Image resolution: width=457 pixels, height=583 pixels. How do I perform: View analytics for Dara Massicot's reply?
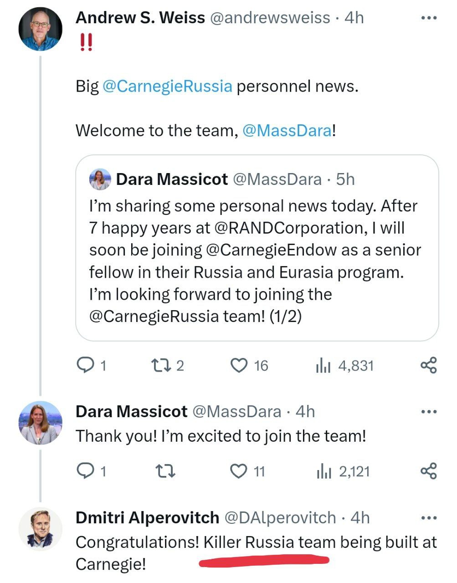(x=323, y=471)
